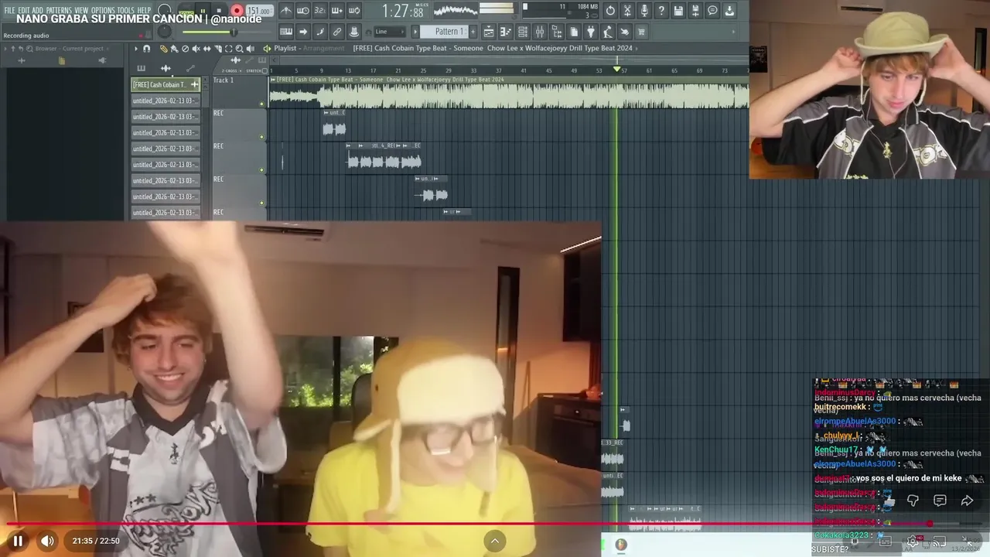990x557 pixels.
Task: Open the Mixer icon
Action: (x=540, y=32)
